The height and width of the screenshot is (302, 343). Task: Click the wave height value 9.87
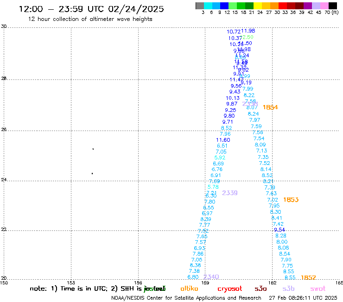[x=232, y=104]
